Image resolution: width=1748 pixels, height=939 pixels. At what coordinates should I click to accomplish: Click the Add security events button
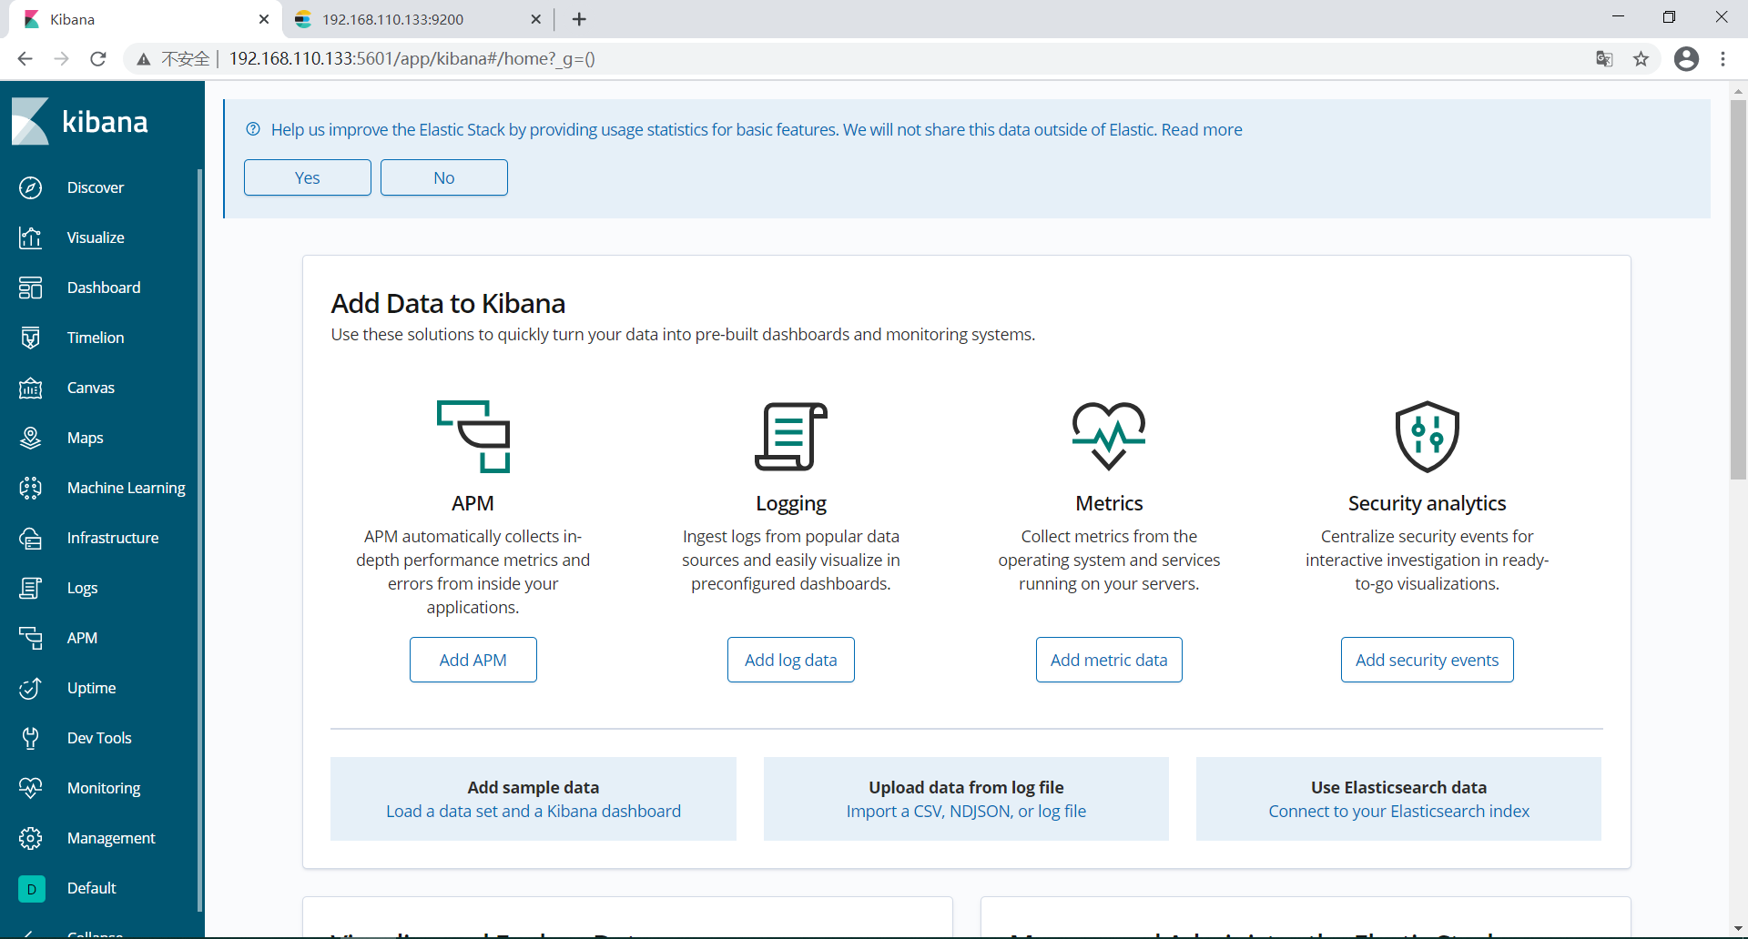point(1428,660)
